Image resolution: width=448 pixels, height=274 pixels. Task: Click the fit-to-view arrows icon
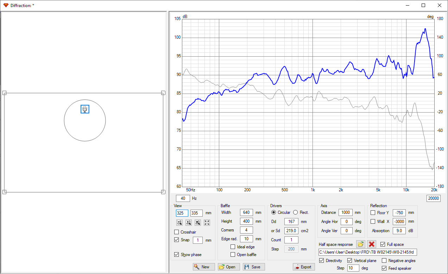(207, 222)
